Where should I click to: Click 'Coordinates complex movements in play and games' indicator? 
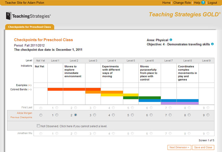pyautogui.click(x=187, y=73)
